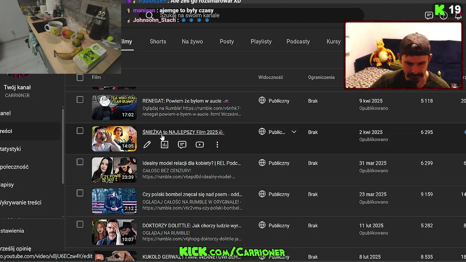Click the RENEGAT video thumbnail 17:02
466x262 pixels.
(x=114, y=108)
